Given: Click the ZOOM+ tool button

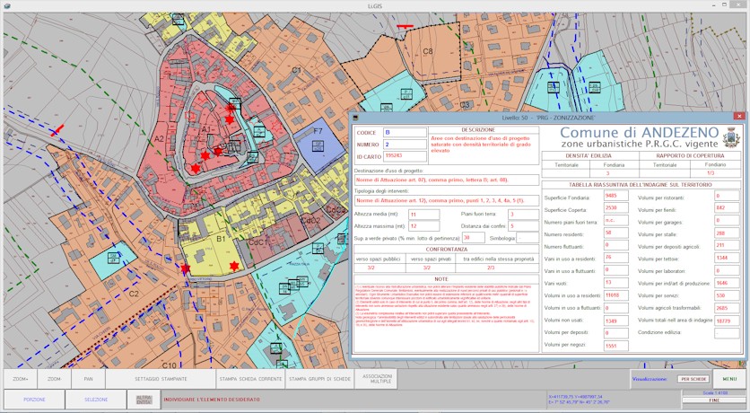Looking at the screenshot, I should [21, 379].
